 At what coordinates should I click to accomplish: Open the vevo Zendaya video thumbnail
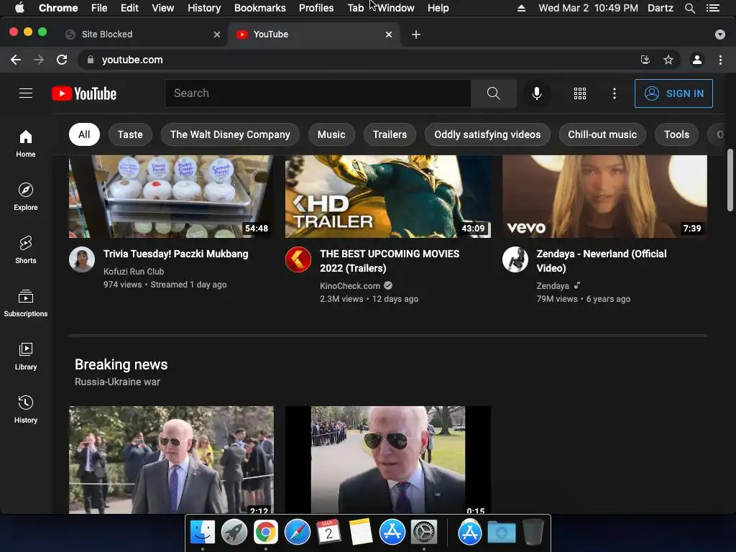604,197
